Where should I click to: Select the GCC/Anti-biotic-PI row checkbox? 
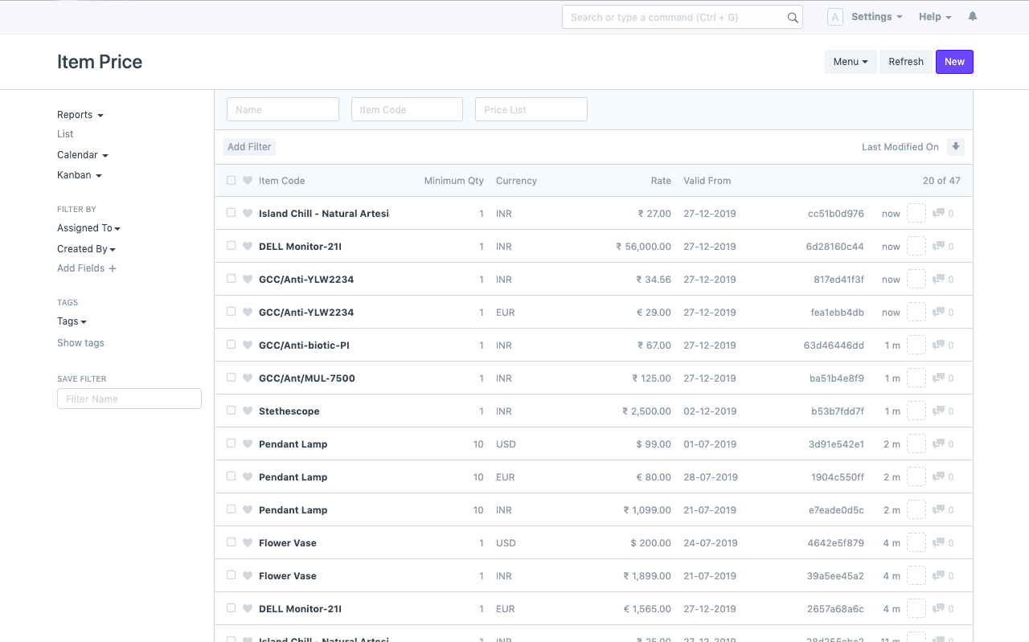click(232, 345)
